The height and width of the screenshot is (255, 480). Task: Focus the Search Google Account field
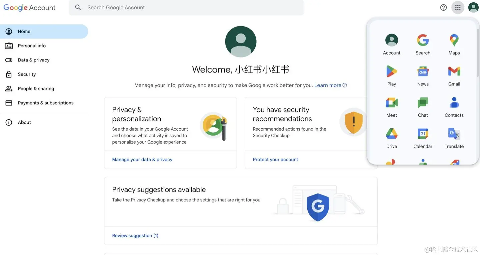tap(186, 7)
